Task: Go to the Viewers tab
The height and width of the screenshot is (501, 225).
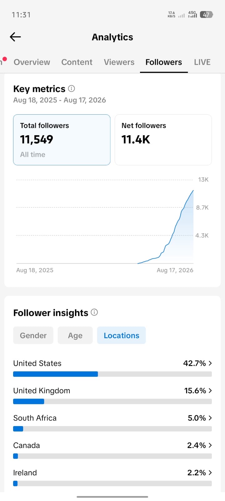Action: [x=119, y=62]
